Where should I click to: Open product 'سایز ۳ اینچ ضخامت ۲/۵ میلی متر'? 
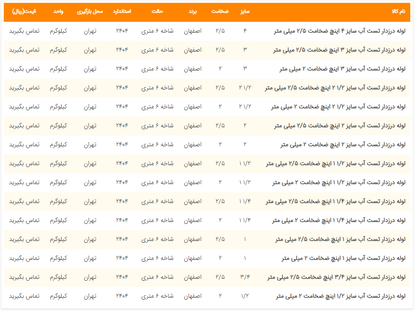[x=339, y=50]
